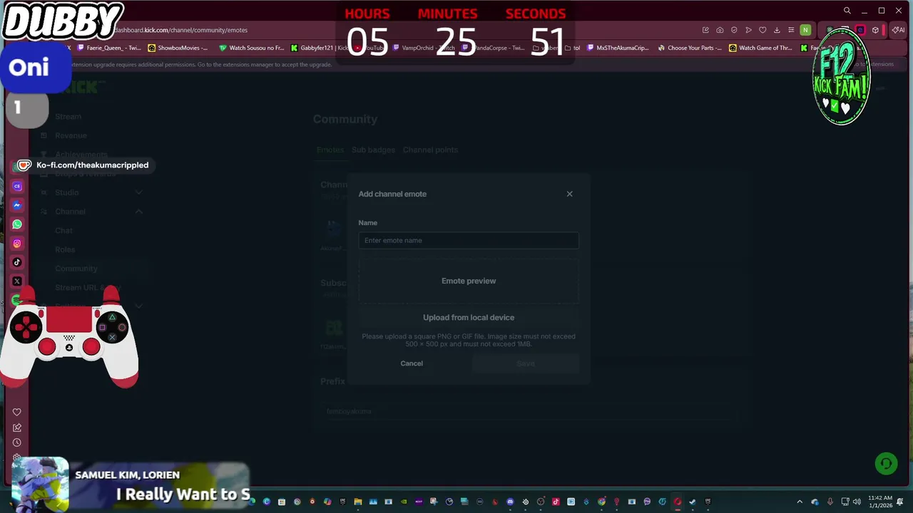Open Messenger in the browser sidebar
Viewport: 913px width, 513px height.
click(x=17, y=205)
